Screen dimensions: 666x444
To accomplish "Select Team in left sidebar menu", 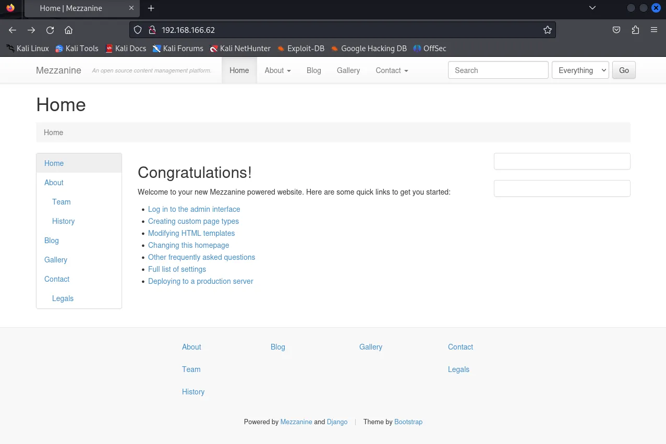I will click(x=79, y=202).
